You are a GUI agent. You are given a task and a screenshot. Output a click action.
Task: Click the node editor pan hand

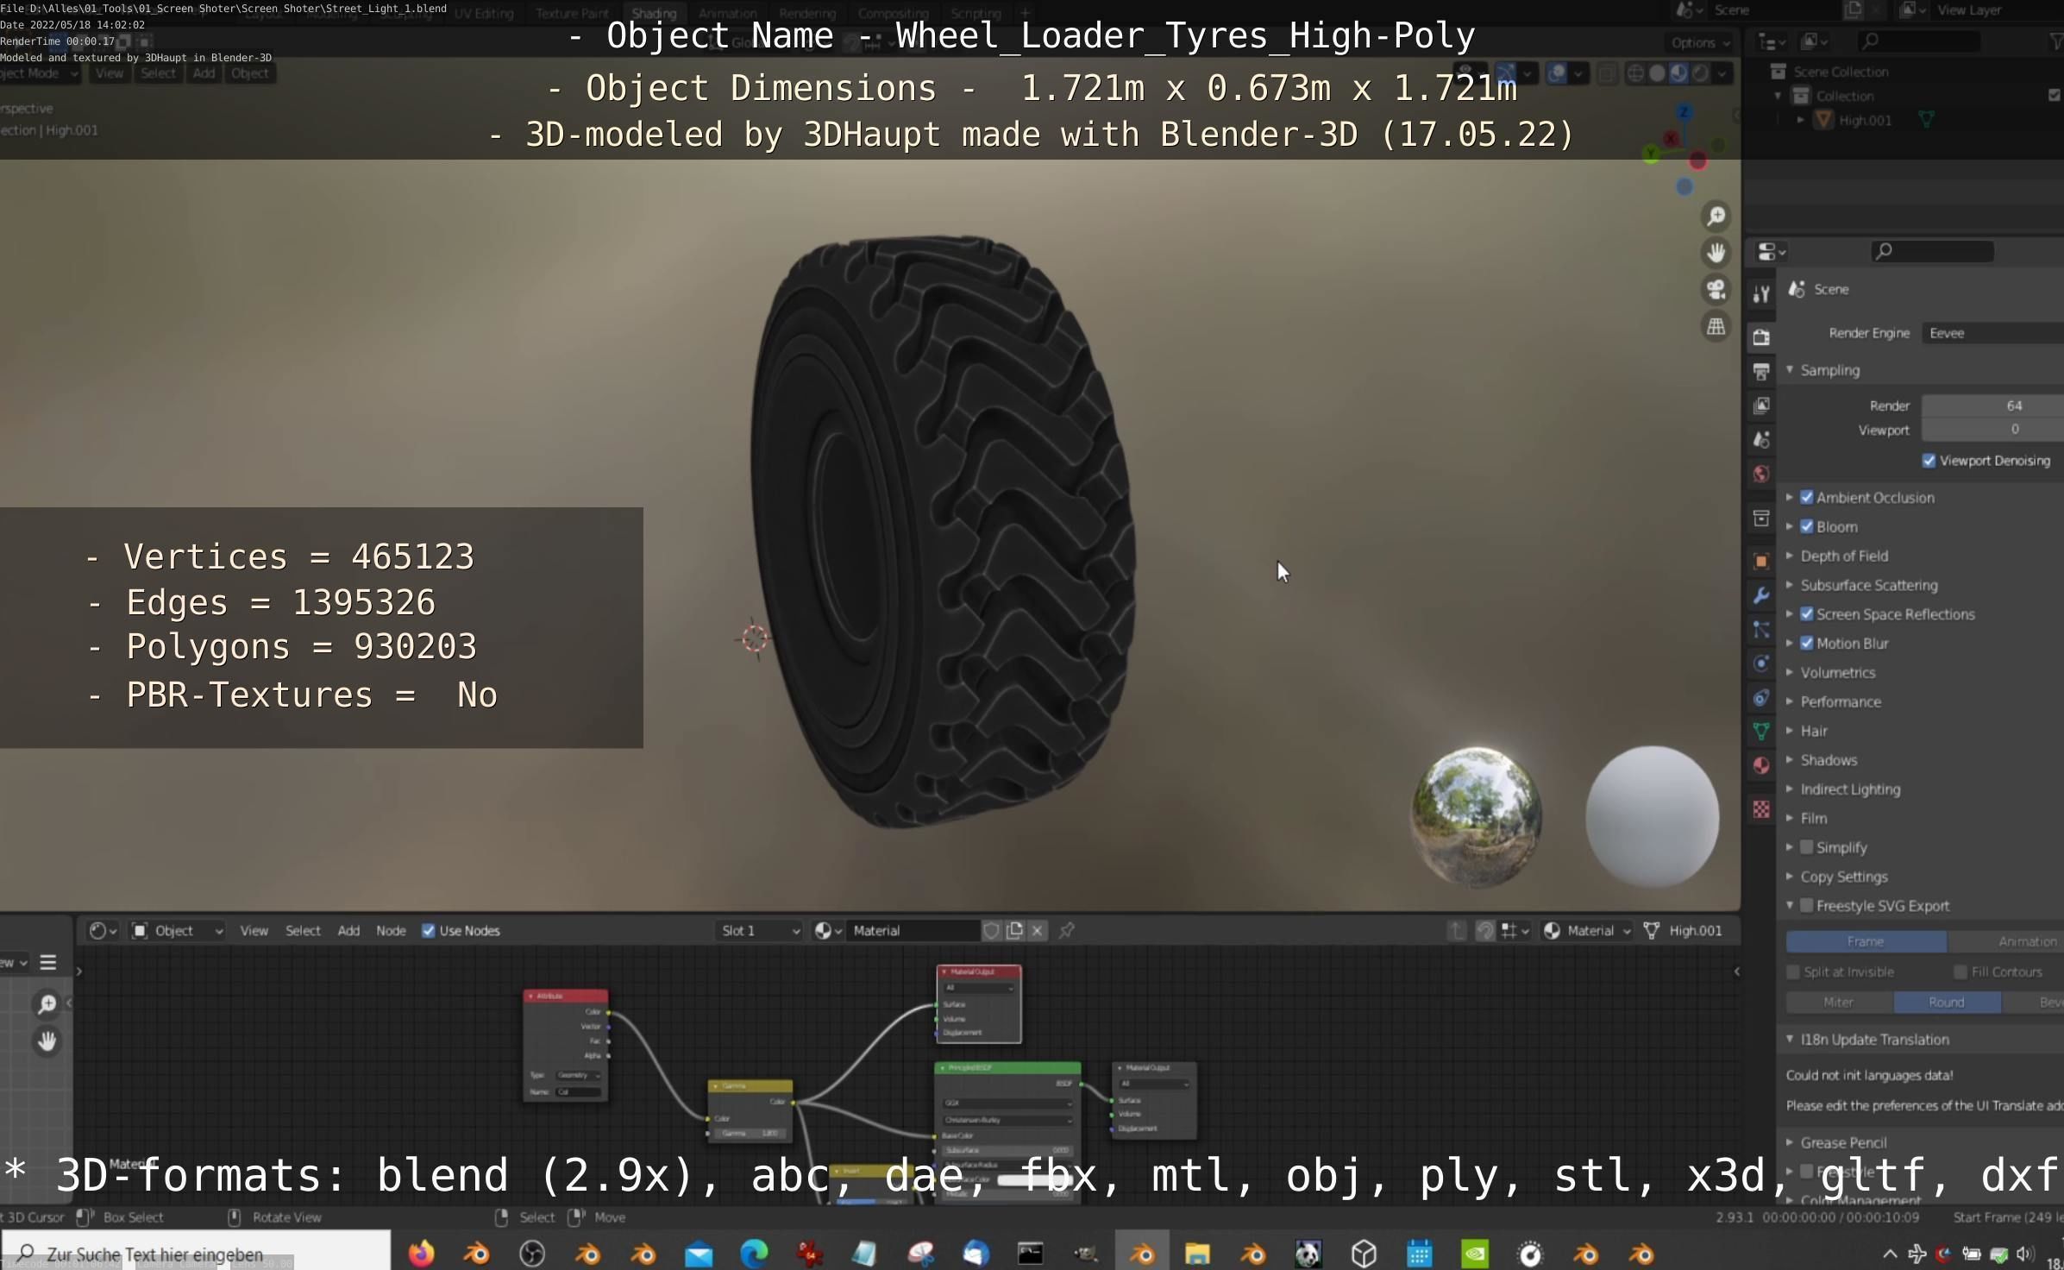[x=47, y=1041]
